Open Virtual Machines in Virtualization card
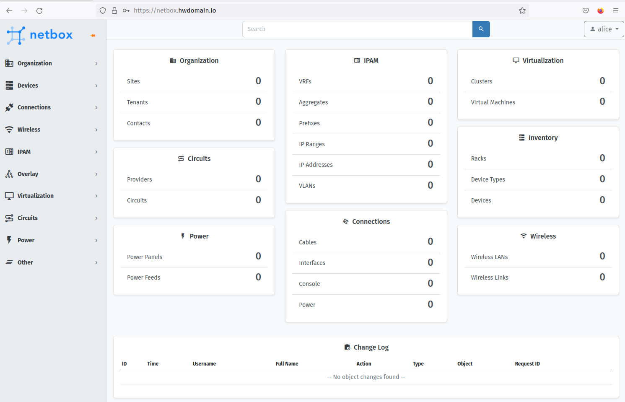625x402 pixels. tap(493, 102)
